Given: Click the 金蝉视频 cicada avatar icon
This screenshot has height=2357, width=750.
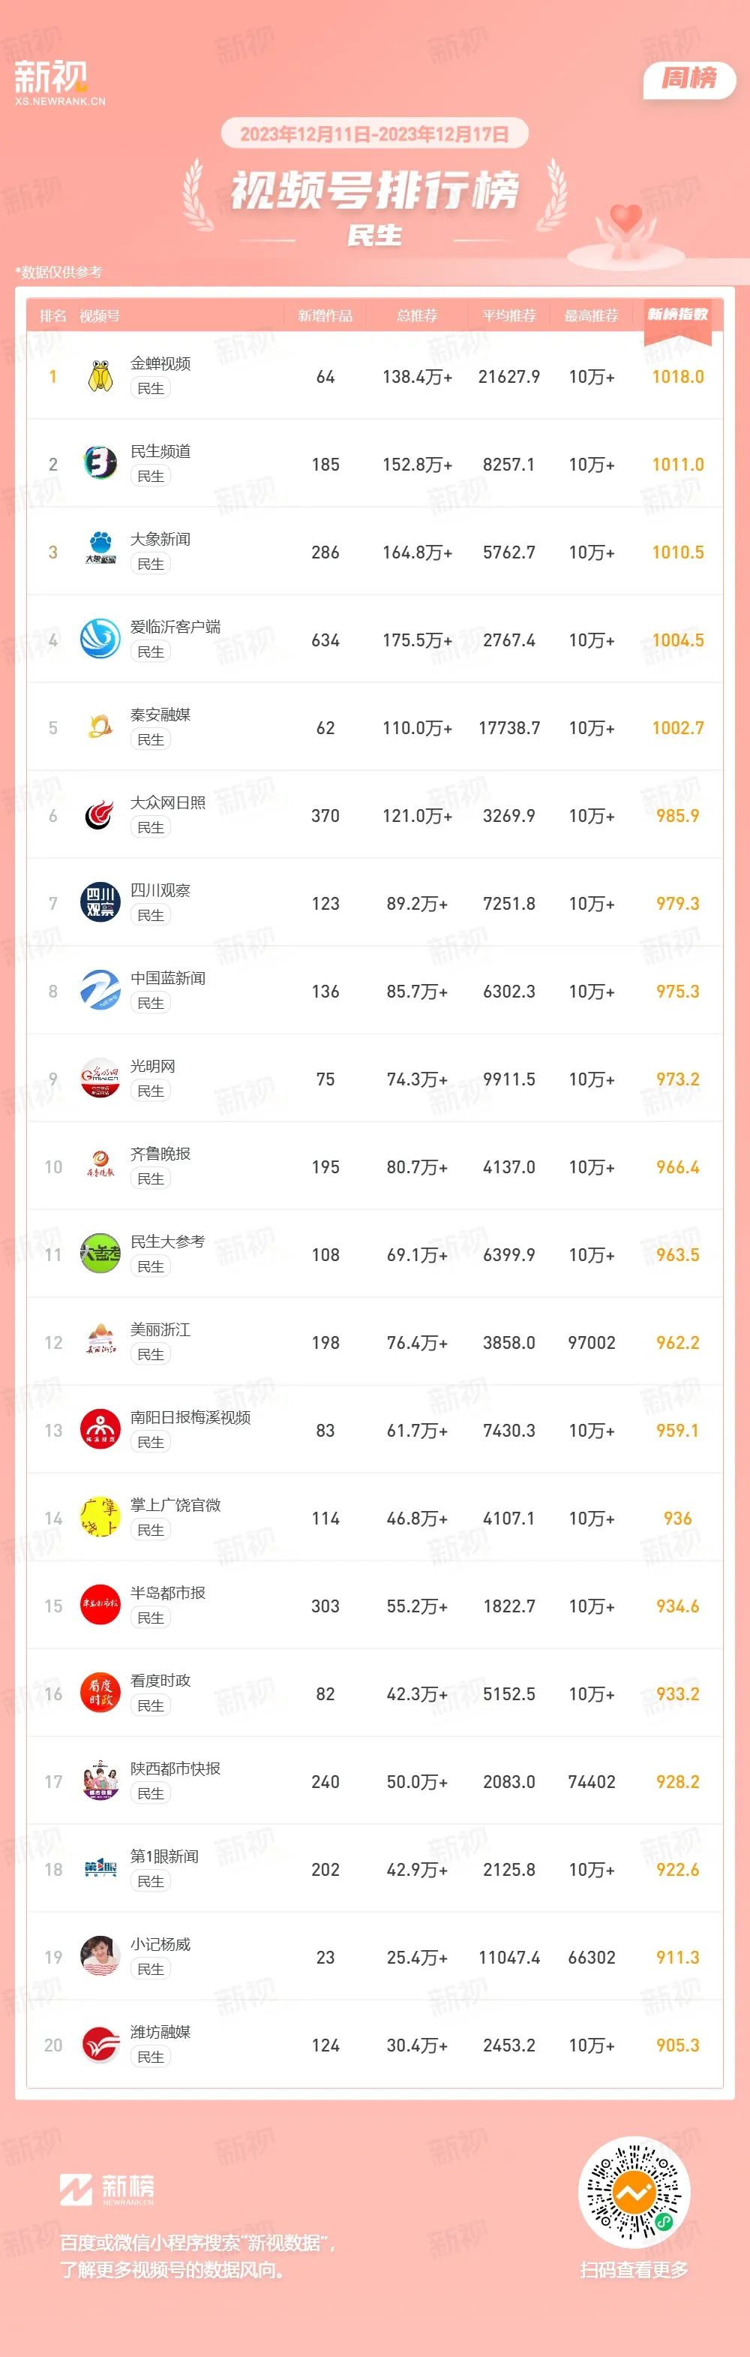Looking at the screenshot, I should (100, 376).
